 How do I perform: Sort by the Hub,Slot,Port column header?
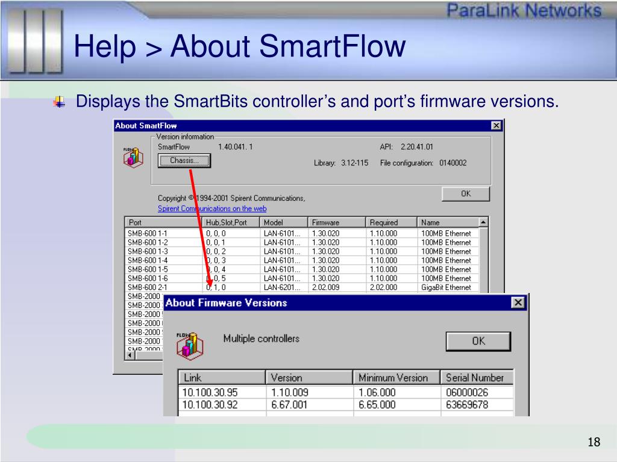tap(231, 223)
